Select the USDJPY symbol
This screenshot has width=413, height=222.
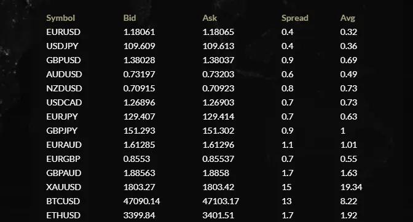62,46
